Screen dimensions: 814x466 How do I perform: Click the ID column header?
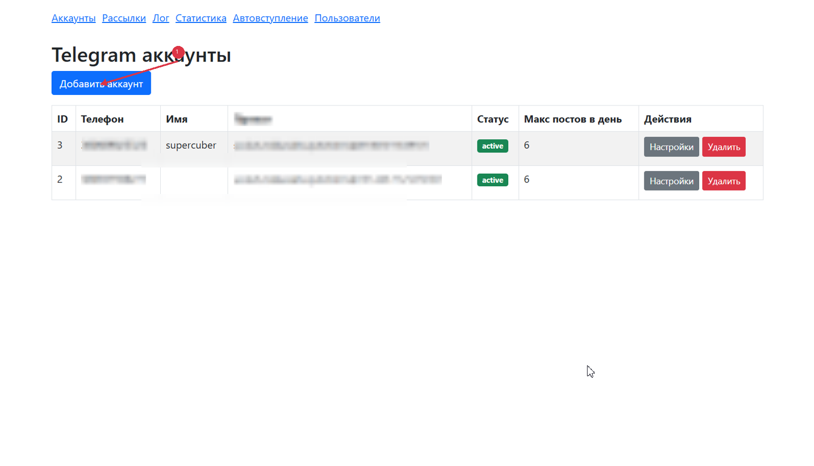(63, 119)
